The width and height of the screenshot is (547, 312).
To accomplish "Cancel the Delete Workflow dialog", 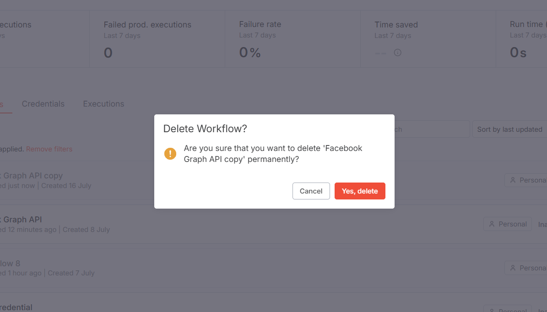I will click(x=311, y=191).
